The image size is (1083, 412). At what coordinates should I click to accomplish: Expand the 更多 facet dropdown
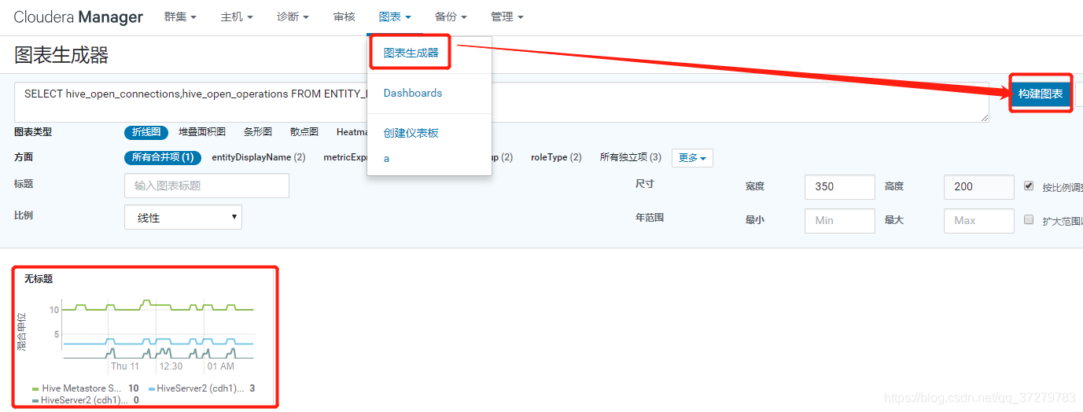pyautogui.click(x=692, y=158)
